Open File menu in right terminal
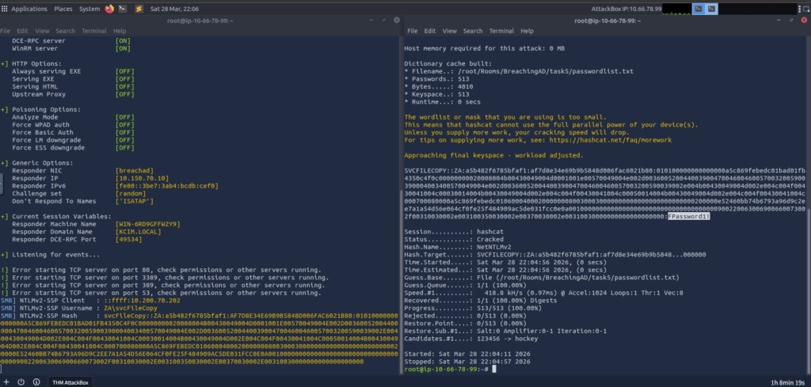 tap(412, 31)
